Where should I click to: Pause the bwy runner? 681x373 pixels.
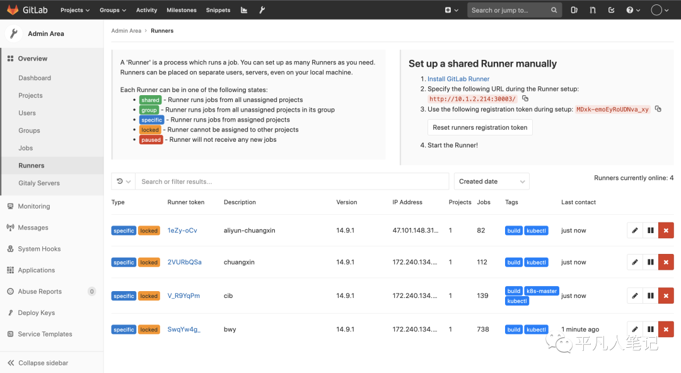pos(651,329)
